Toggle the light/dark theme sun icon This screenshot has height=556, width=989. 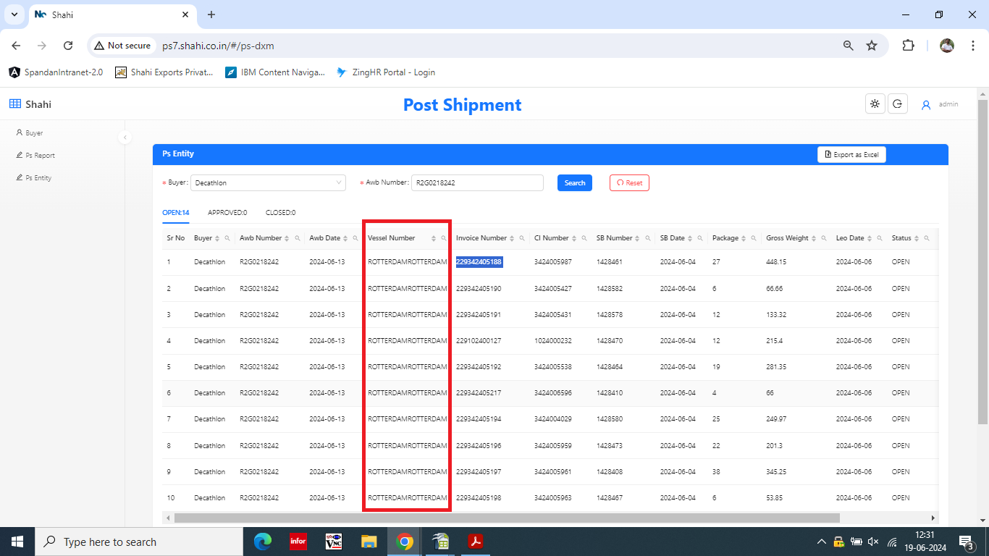click(875, 104)
